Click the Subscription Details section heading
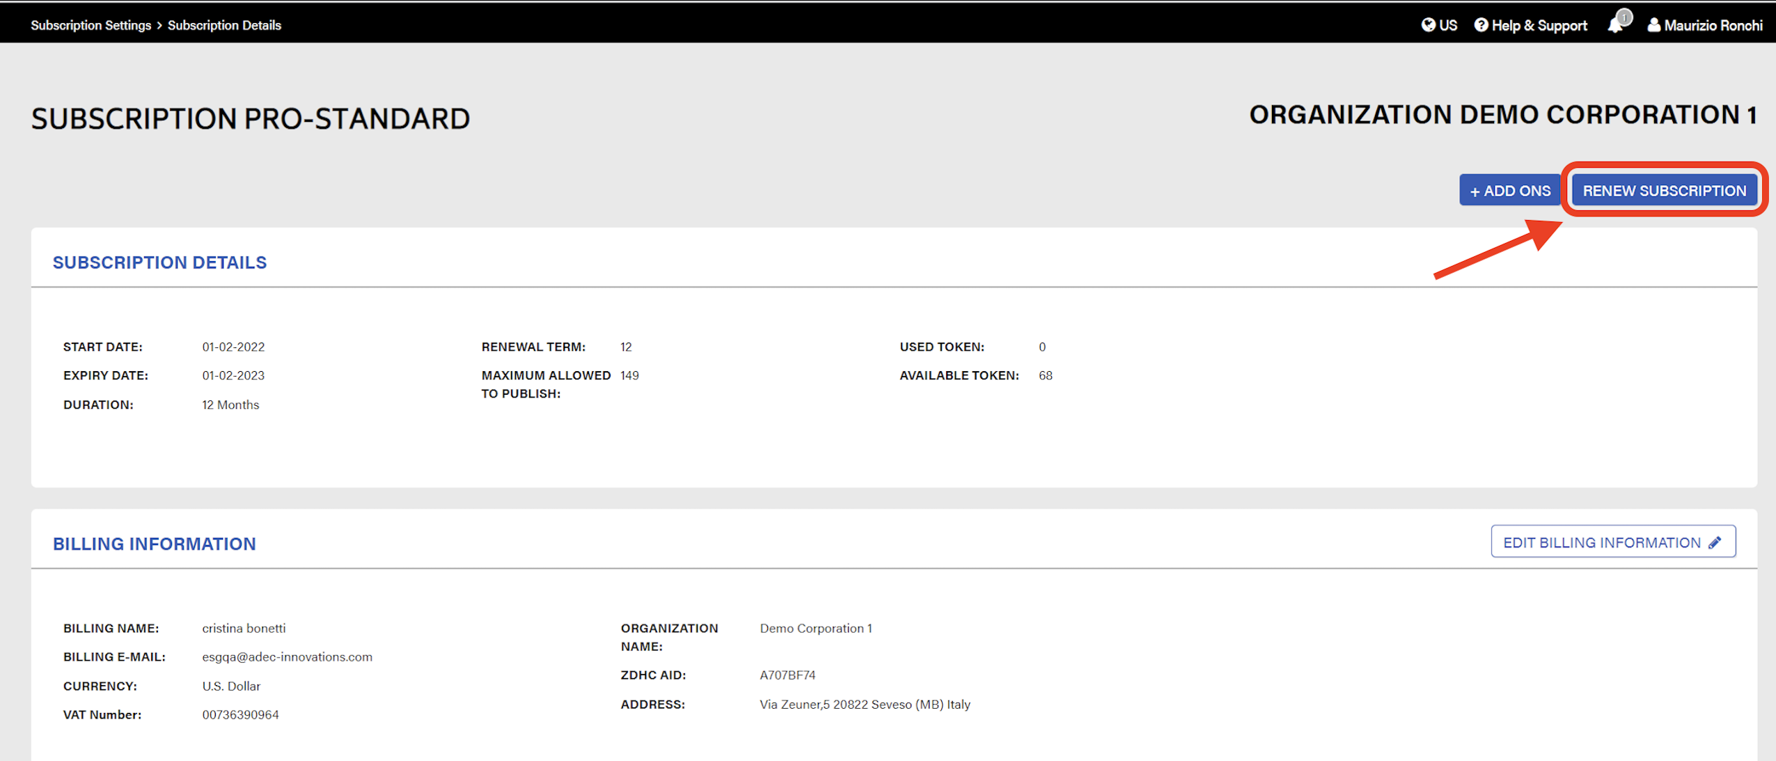 point(159,262)
